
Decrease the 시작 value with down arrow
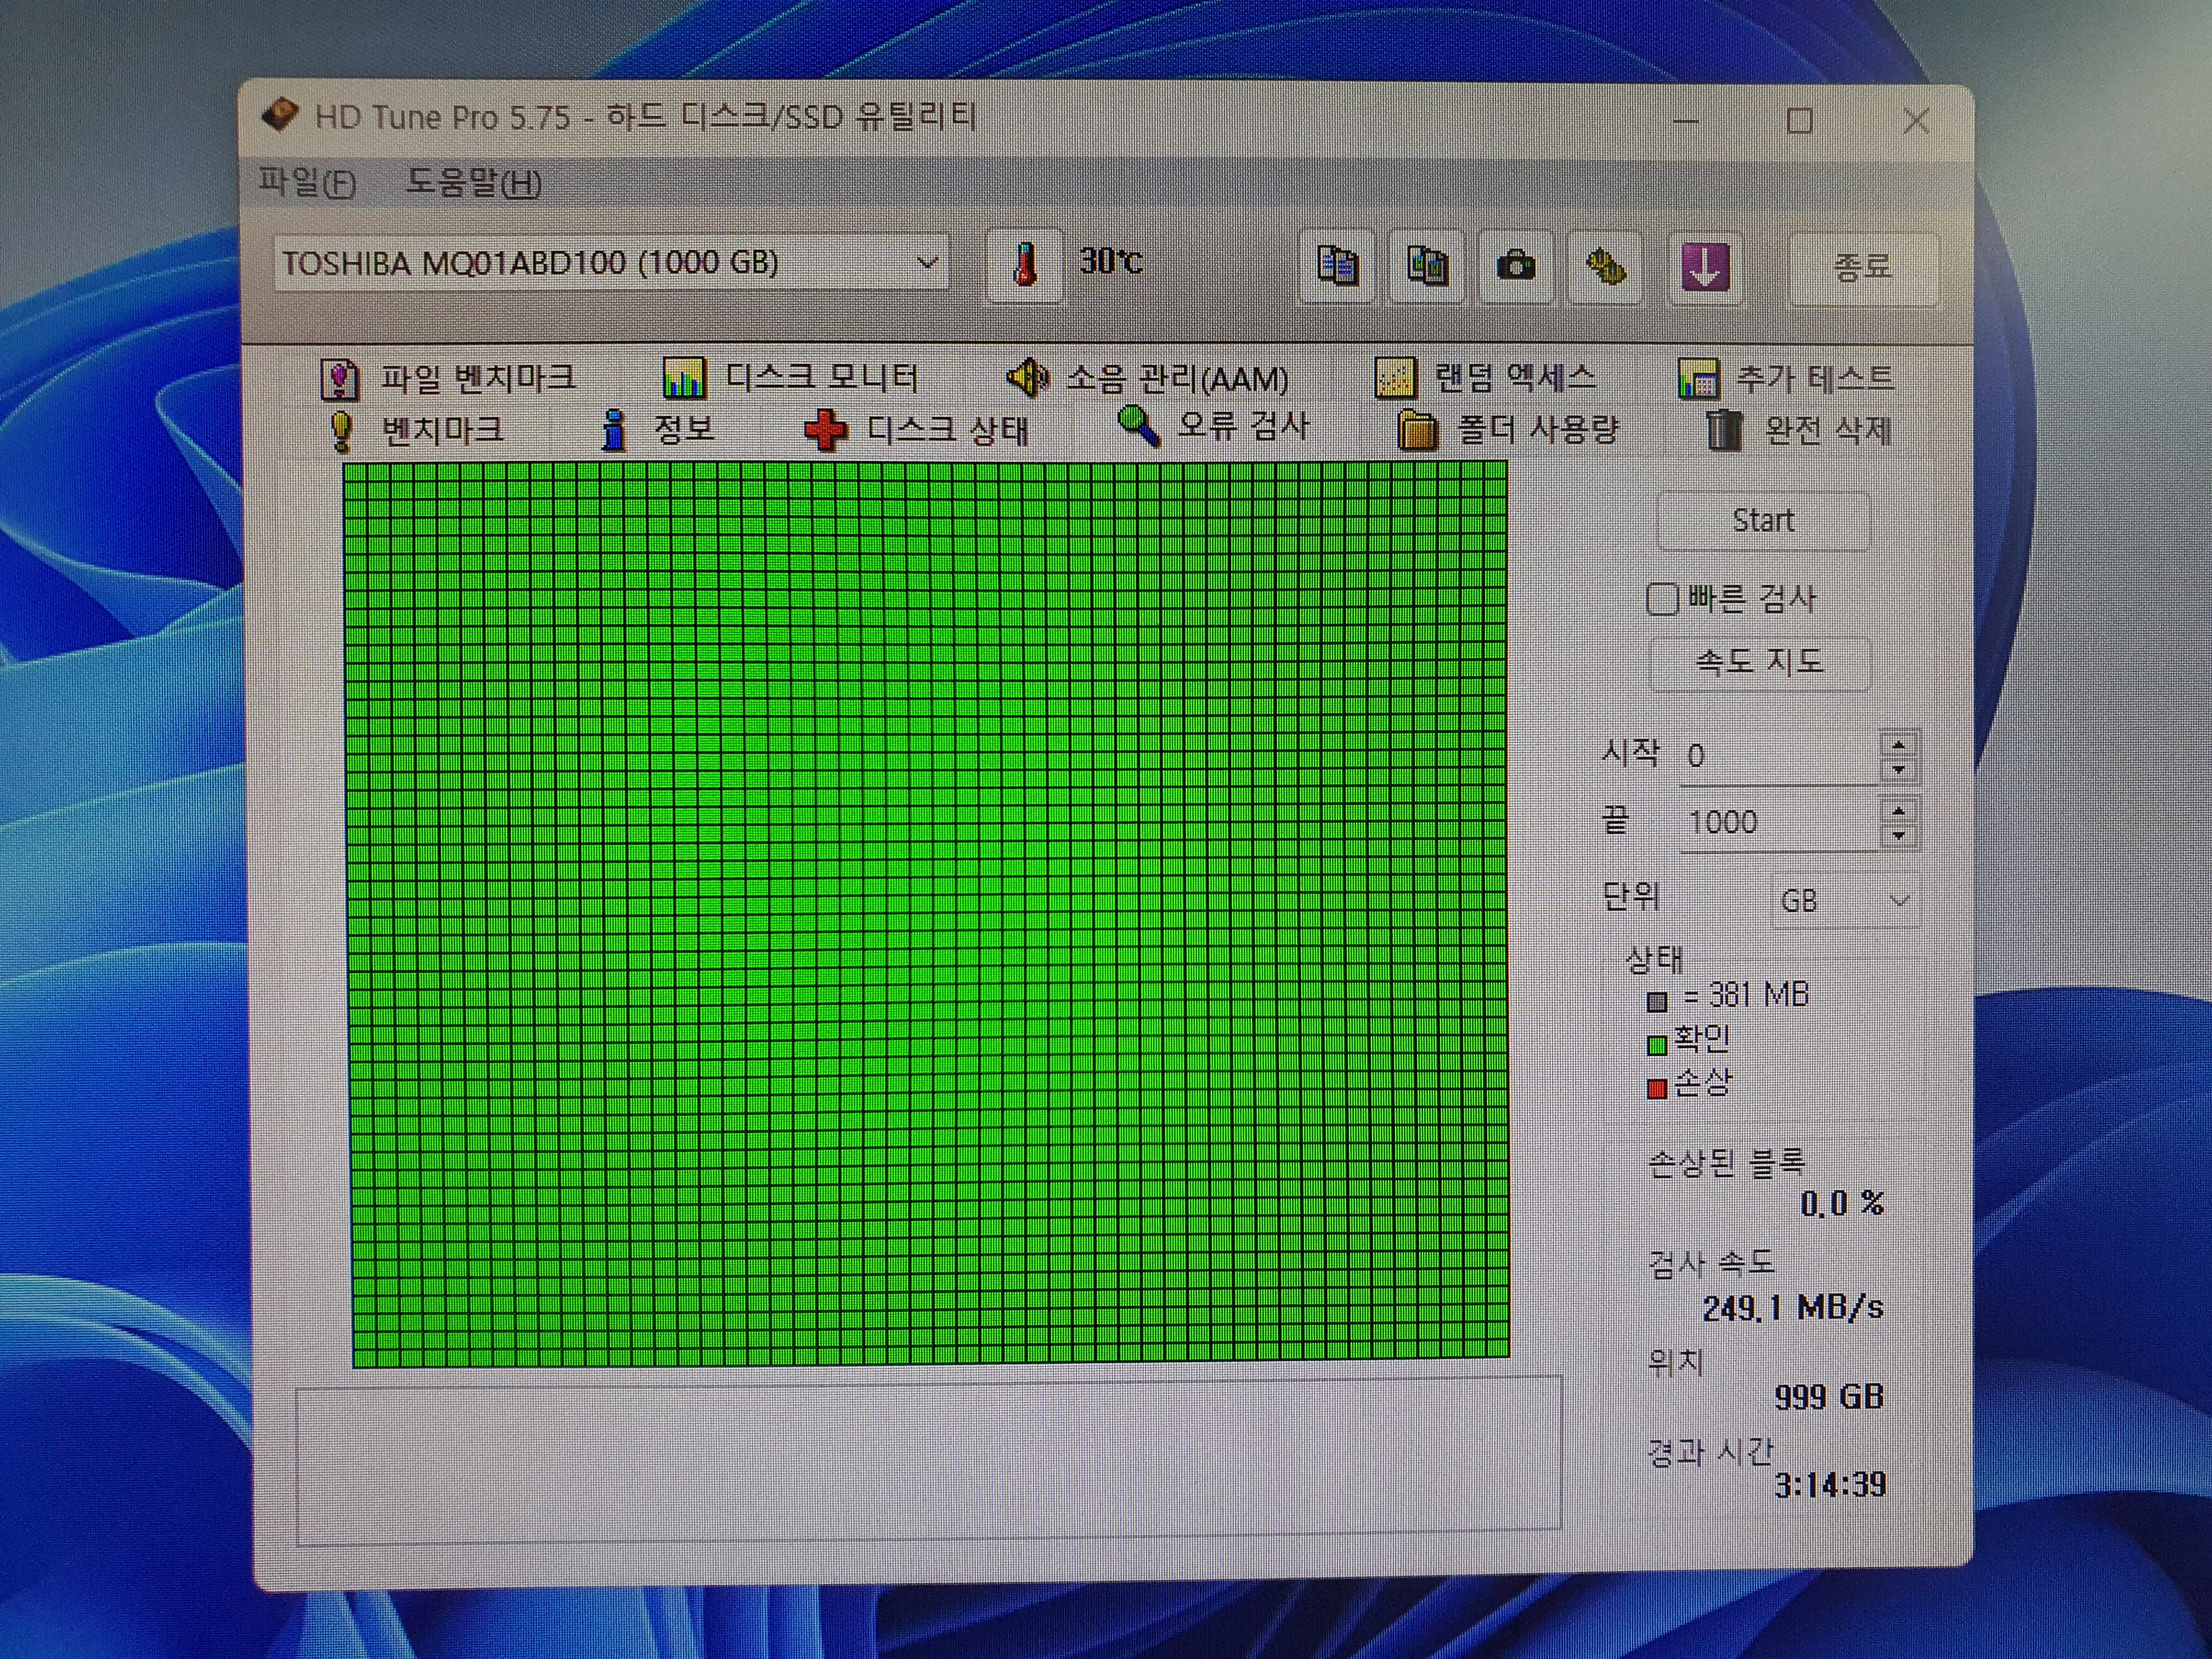coord(1898,769)
